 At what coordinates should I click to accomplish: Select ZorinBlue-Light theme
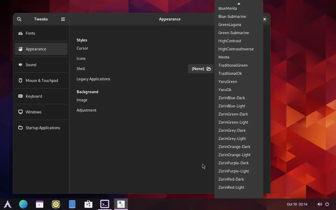coord(239,106)
